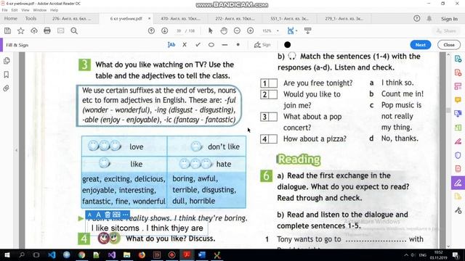Open the zoom level dropdown
The height and width of the screenshot is (261, 465).
click(x=278, y=30)
